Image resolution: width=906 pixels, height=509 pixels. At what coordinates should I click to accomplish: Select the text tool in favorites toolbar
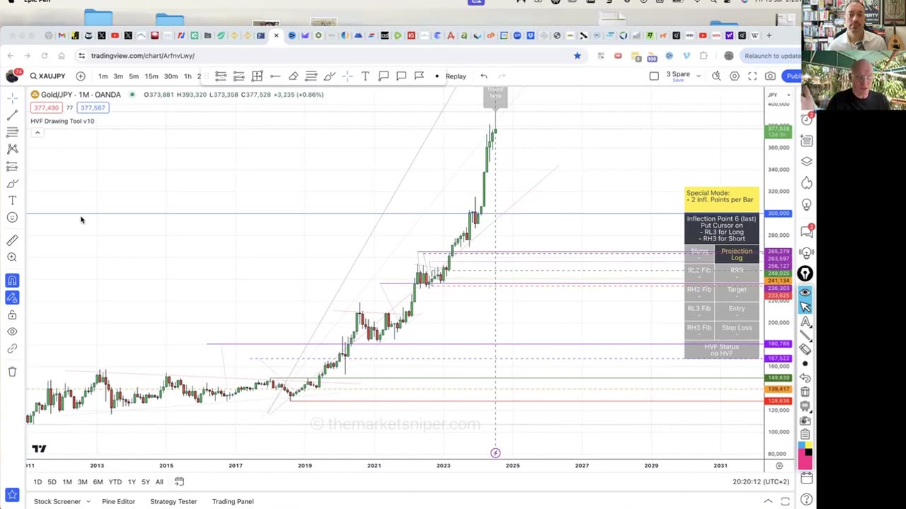365,76
